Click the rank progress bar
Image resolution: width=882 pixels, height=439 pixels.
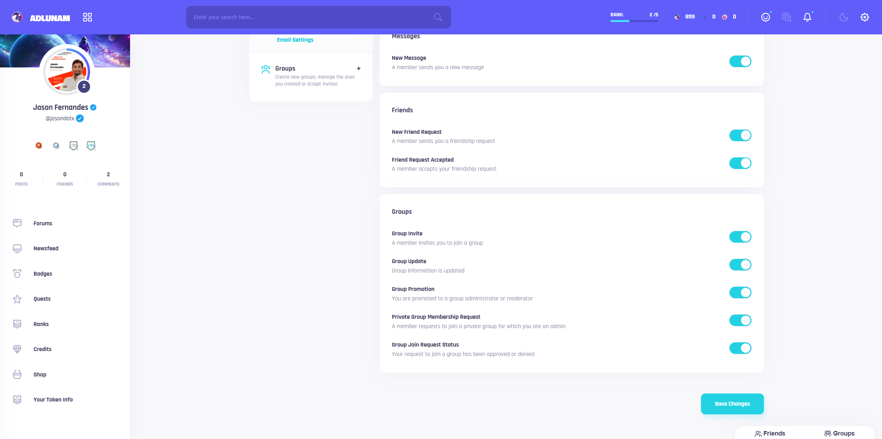pos(634,21)
